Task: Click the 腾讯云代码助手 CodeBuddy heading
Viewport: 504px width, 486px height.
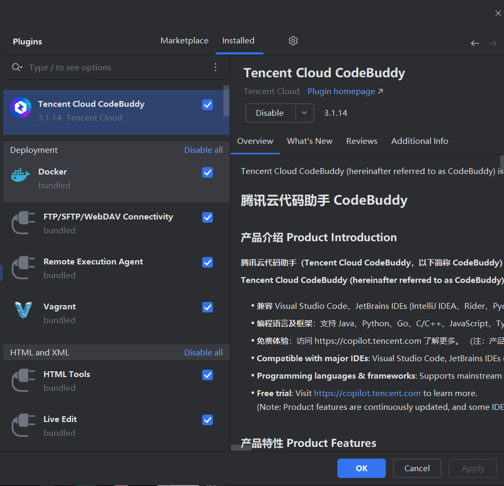Action: 324,200
